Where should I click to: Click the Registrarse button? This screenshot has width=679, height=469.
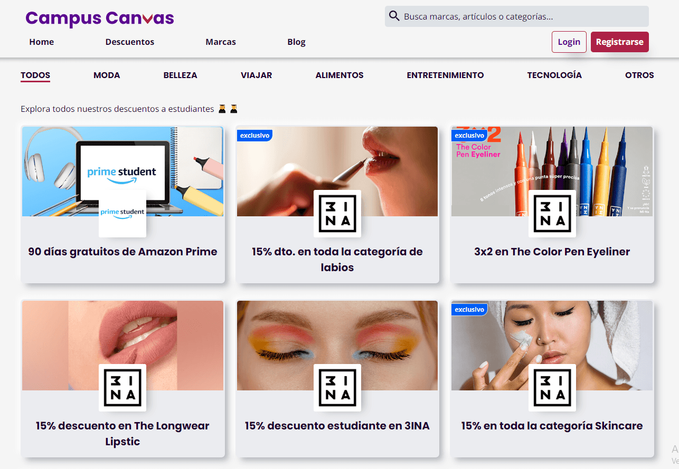[x=620, y=42]
